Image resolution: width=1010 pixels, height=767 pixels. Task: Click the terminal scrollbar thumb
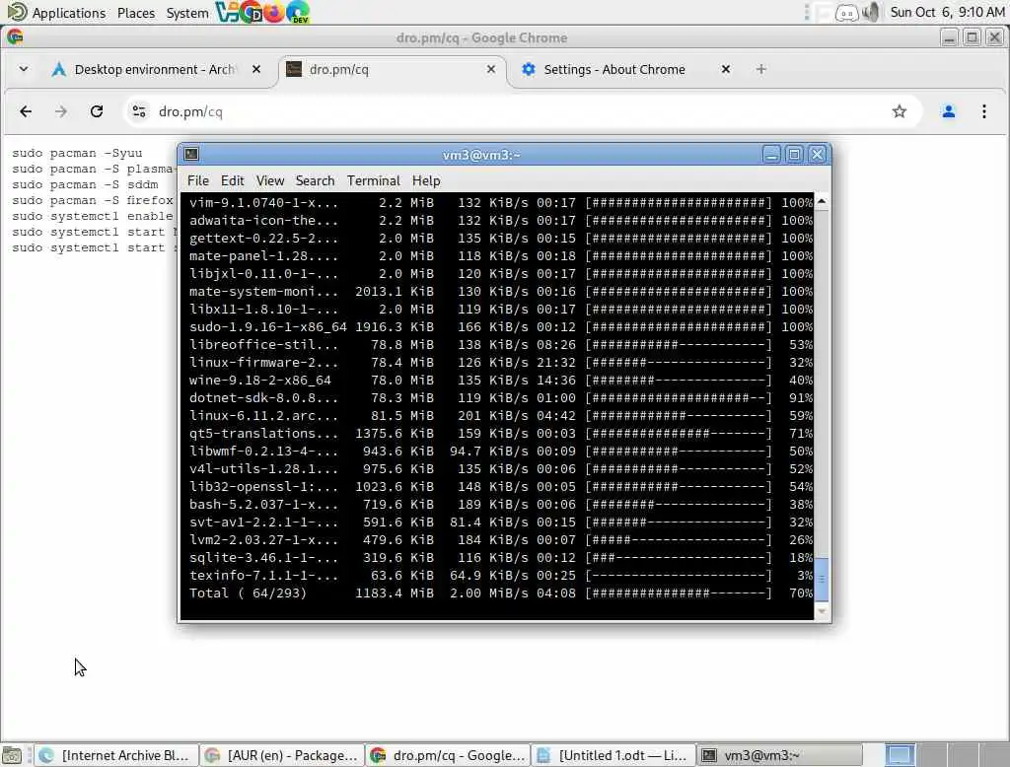point(822,579)
